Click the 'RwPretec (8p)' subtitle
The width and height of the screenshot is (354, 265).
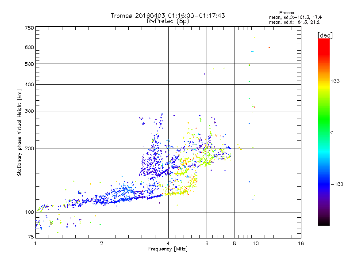point(168,21)
